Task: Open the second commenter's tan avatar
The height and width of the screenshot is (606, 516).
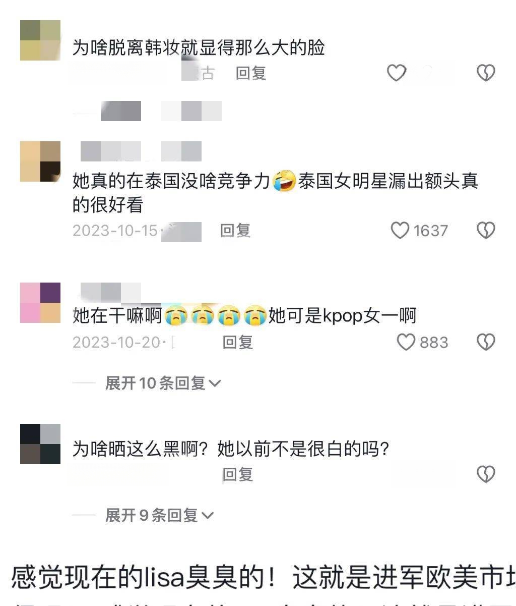Action: click(x=40, y=161)
